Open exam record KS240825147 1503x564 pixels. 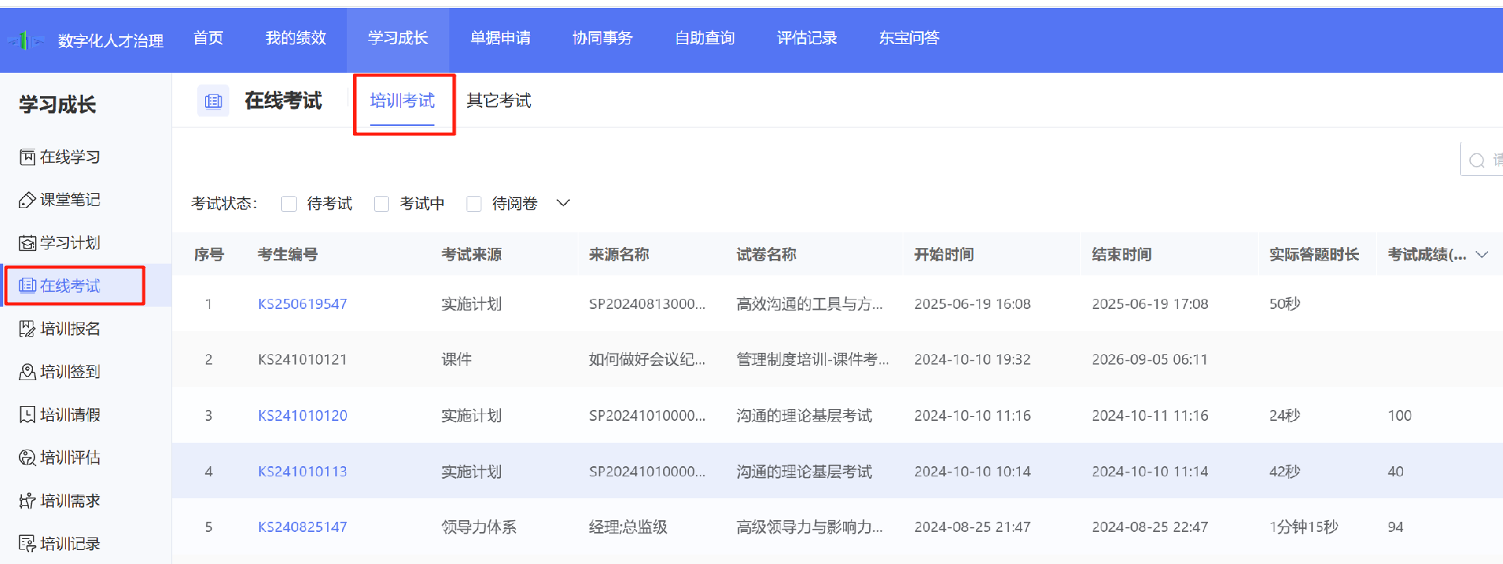click(x=302, y=527)
